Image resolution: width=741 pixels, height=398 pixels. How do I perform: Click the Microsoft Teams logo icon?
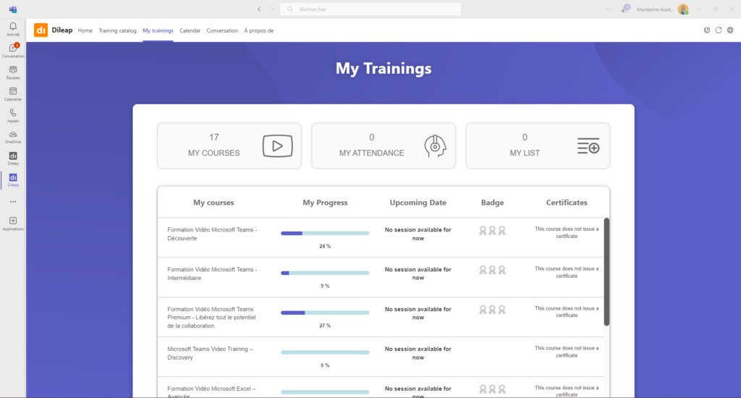[13, 9]
